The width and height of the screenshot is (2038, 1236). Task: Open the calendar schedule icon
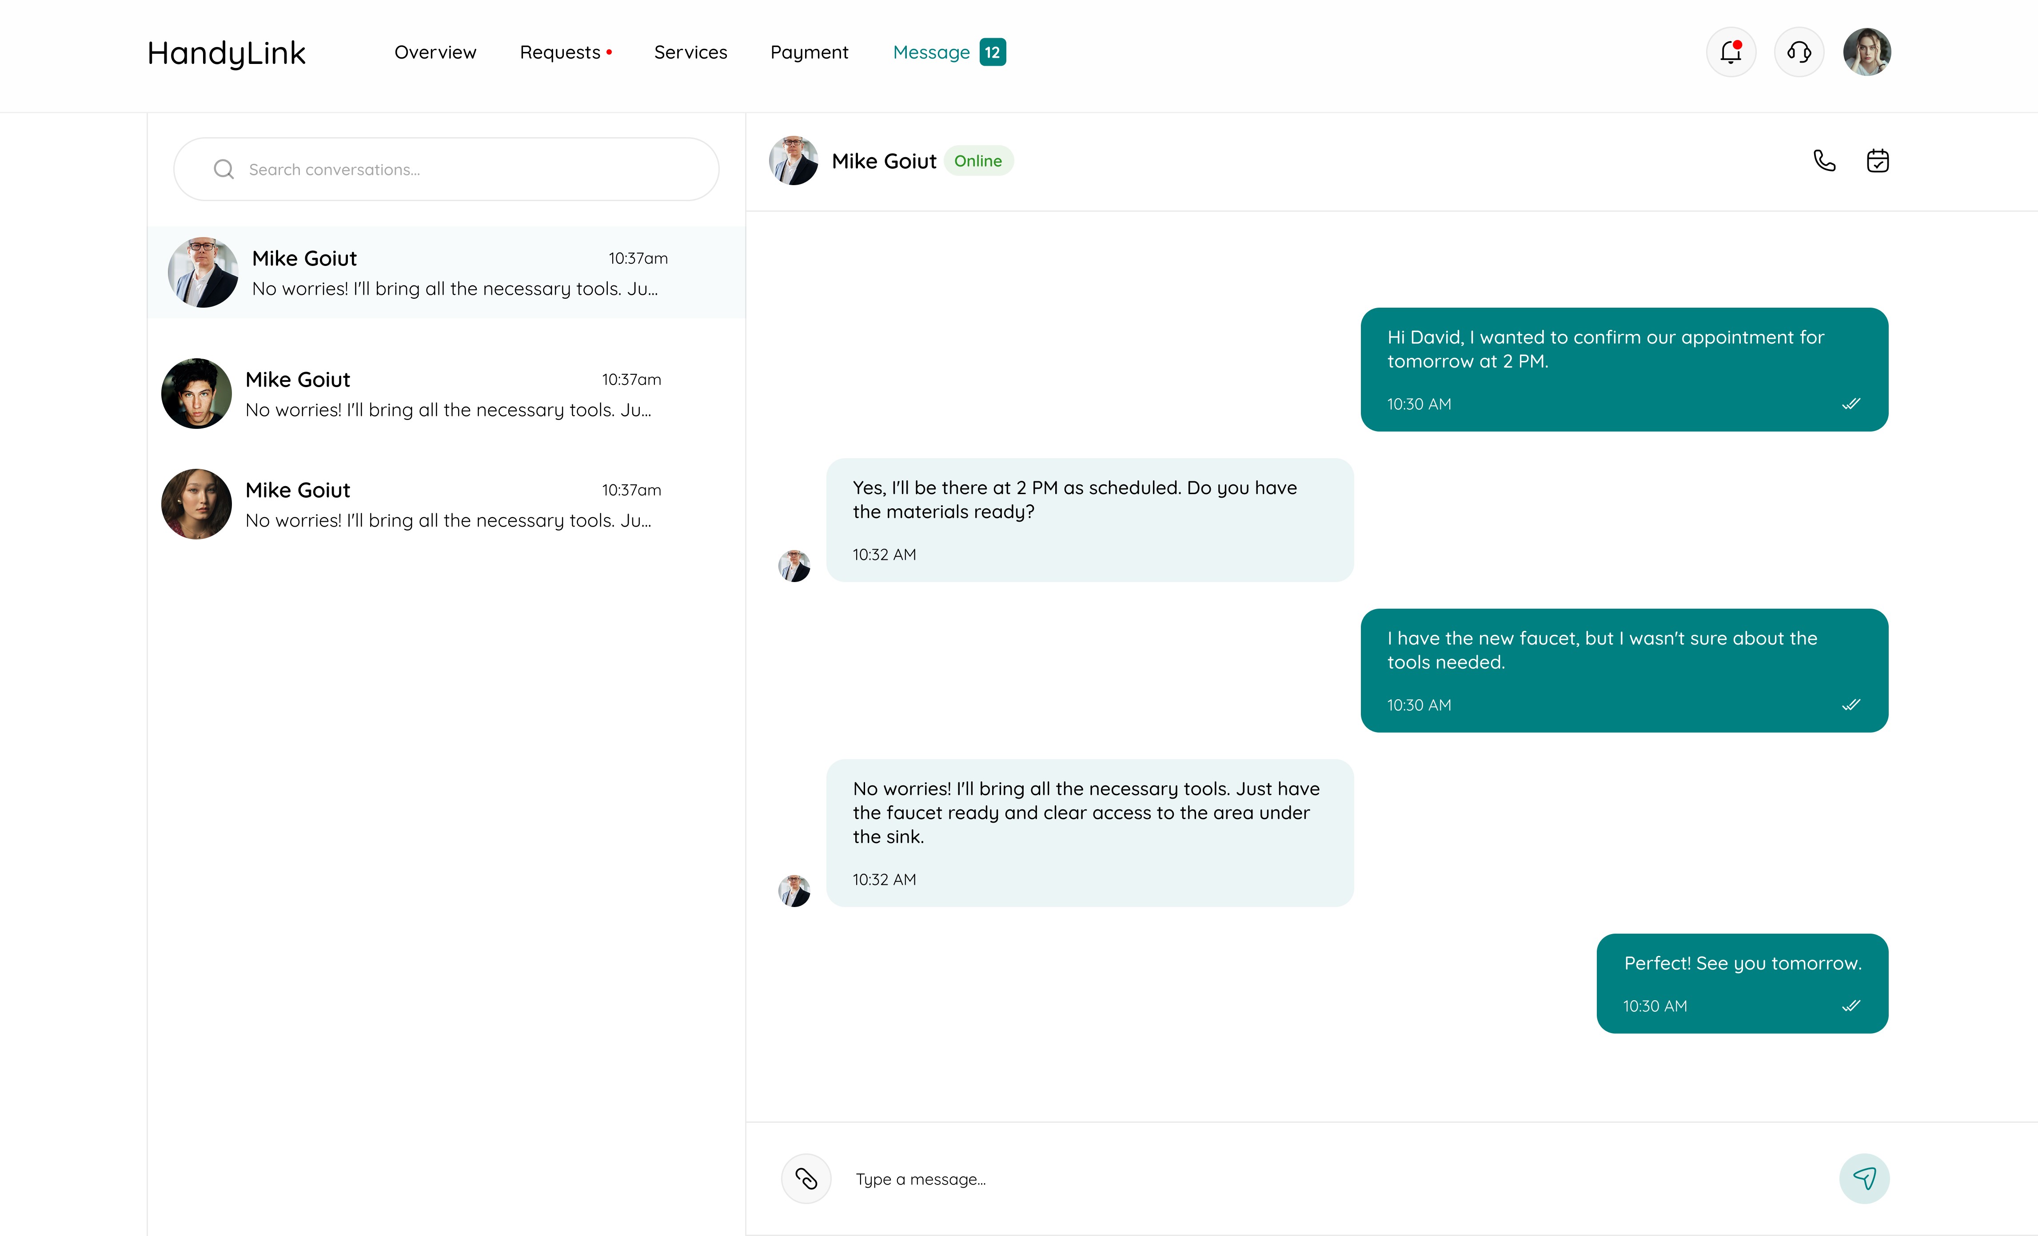(x=1878, y=160)
